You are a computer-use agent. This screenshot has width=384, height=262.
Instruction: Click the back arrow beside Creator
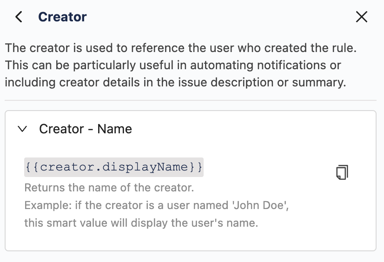pos(19,17)
